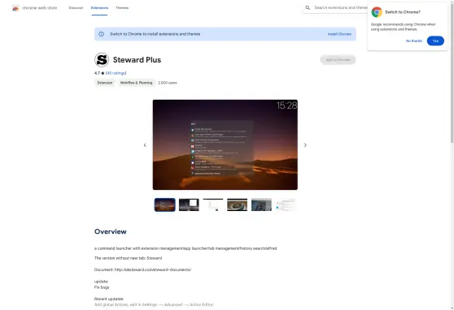Open the Discover tab
The image size is (454, 310).
[76, 8]
